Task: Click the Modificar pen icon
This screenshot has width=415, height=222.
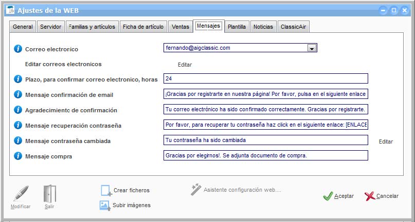Action: pos(21,194)
